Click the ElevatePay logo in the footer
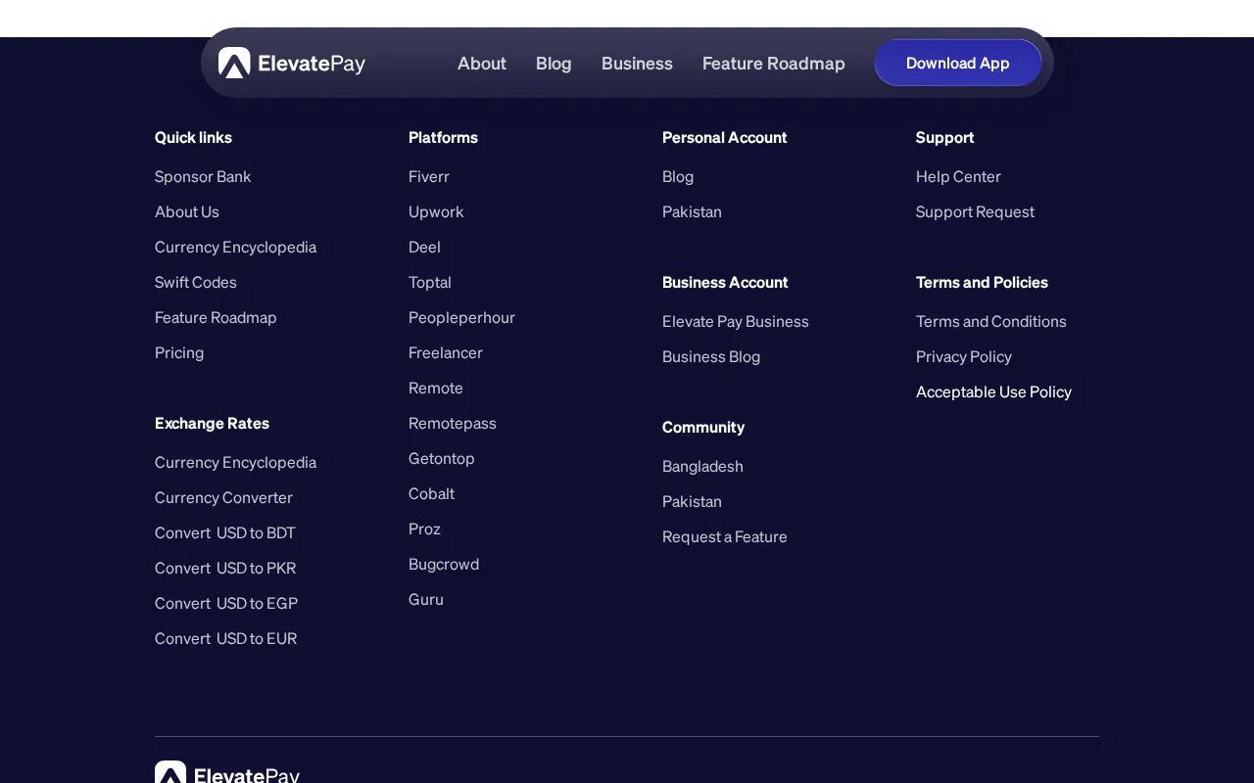The image size is (1254, 783). pos(227,772)
